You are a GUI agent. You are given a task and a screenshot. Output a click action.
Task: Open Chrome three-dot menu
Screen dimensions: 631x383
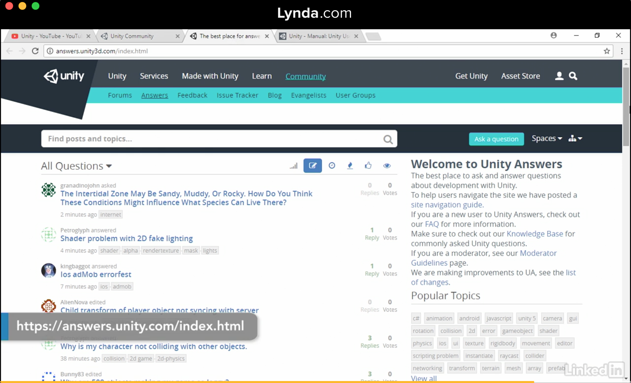(621, 51)
